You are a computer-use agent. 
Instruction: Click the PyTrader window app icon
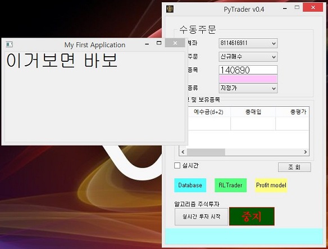pos(170,9)
